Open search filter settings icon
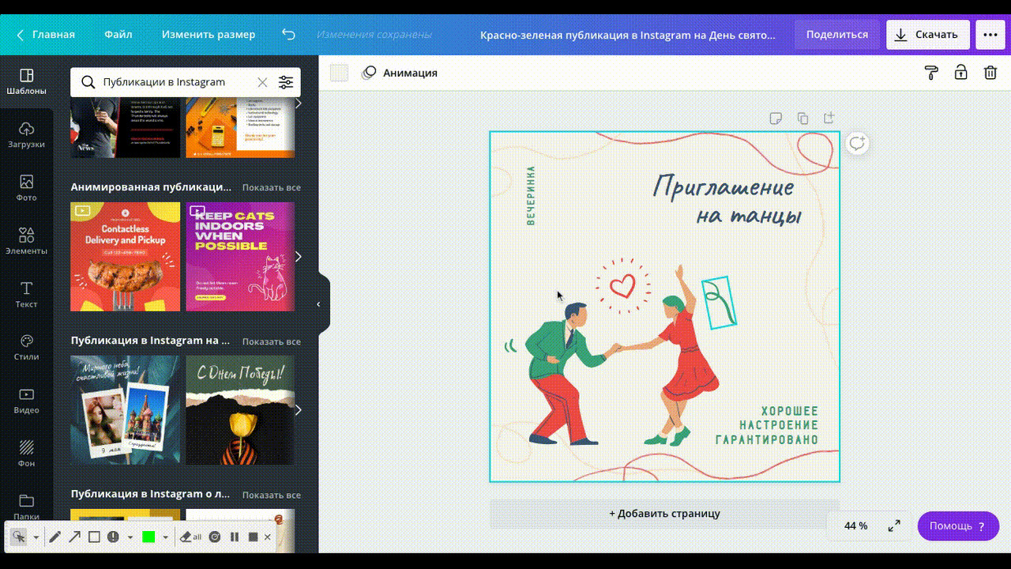The height and width of the screenshot is (569, 1011). click(286, 82)
